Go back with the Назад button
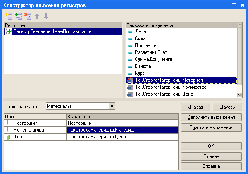 pos(195,107)
